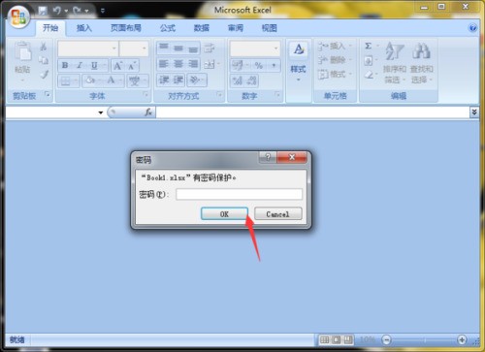
Task: Click OK in the password dialog
Action: 224,214
